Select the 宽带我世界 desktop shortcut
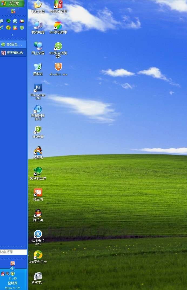Viewport: 187px width, 290px height. click(x=38, y=173)
